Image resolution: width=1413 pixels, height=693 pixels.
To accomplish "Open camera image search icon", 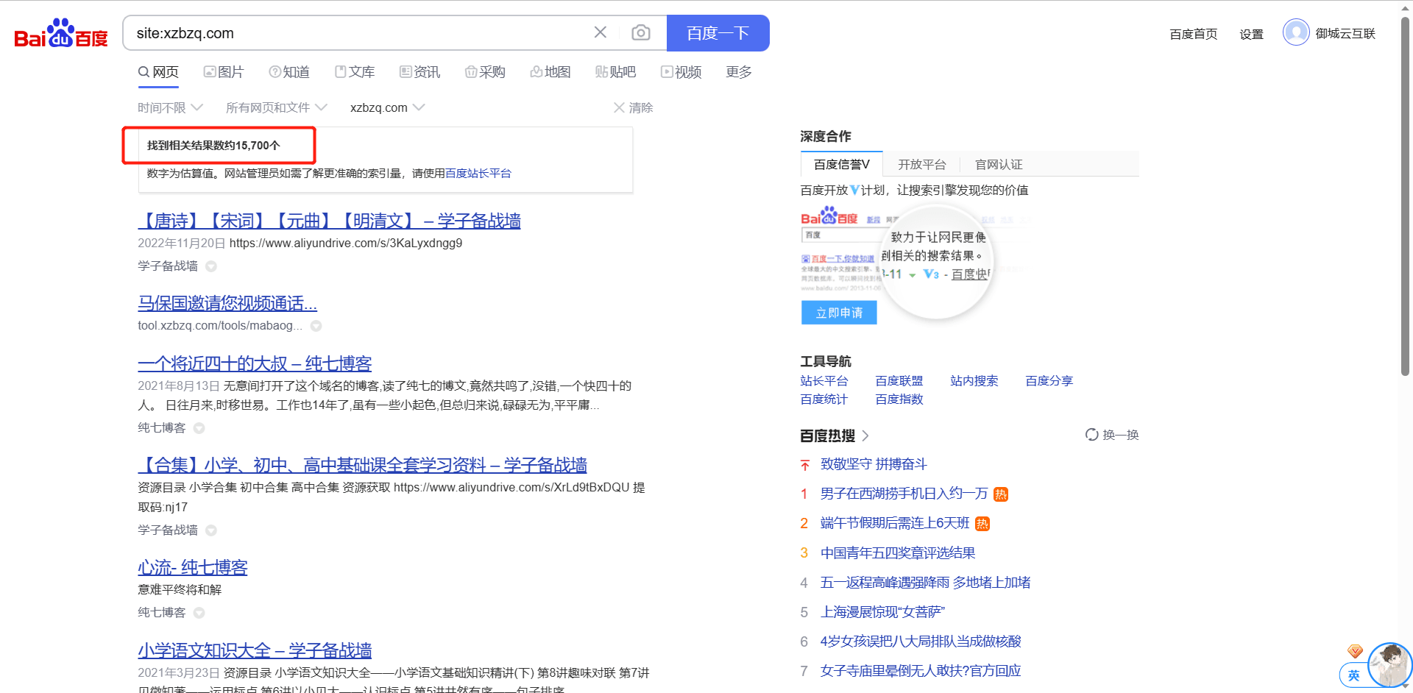I will click(x=641, y=32).
